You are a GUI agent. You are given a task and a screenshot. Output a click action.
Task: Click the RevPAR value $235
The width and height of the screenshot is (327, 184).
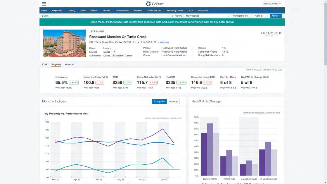point(170,82)
